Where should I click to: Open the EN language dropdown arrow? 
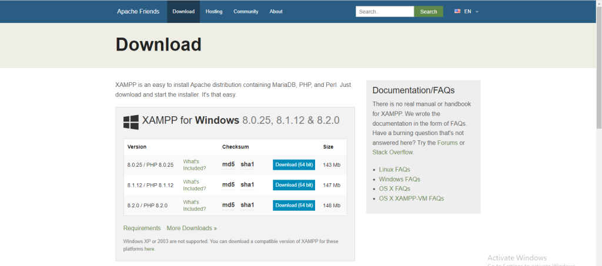point(477,12)
